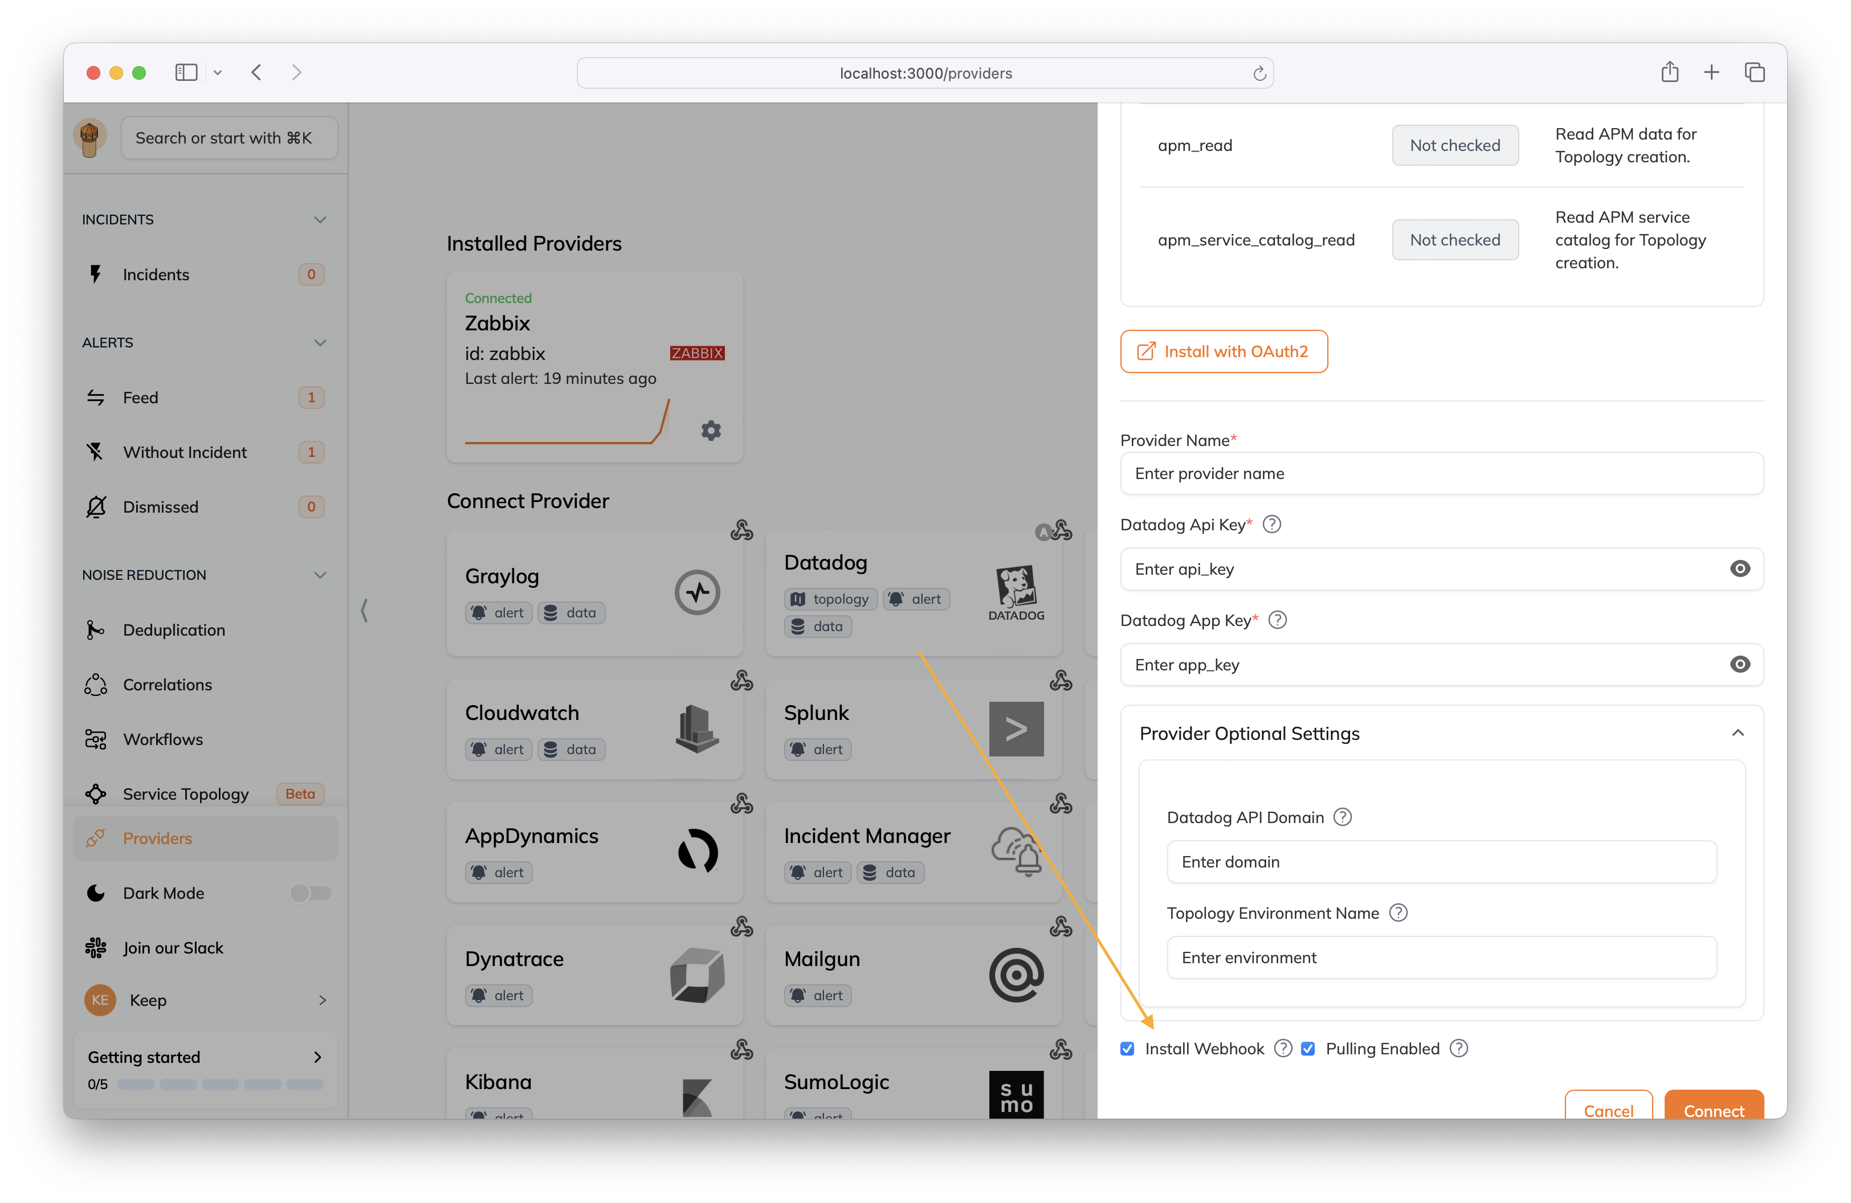
Task: Click Install with OAuth2 button
Action: (1224, 351)
